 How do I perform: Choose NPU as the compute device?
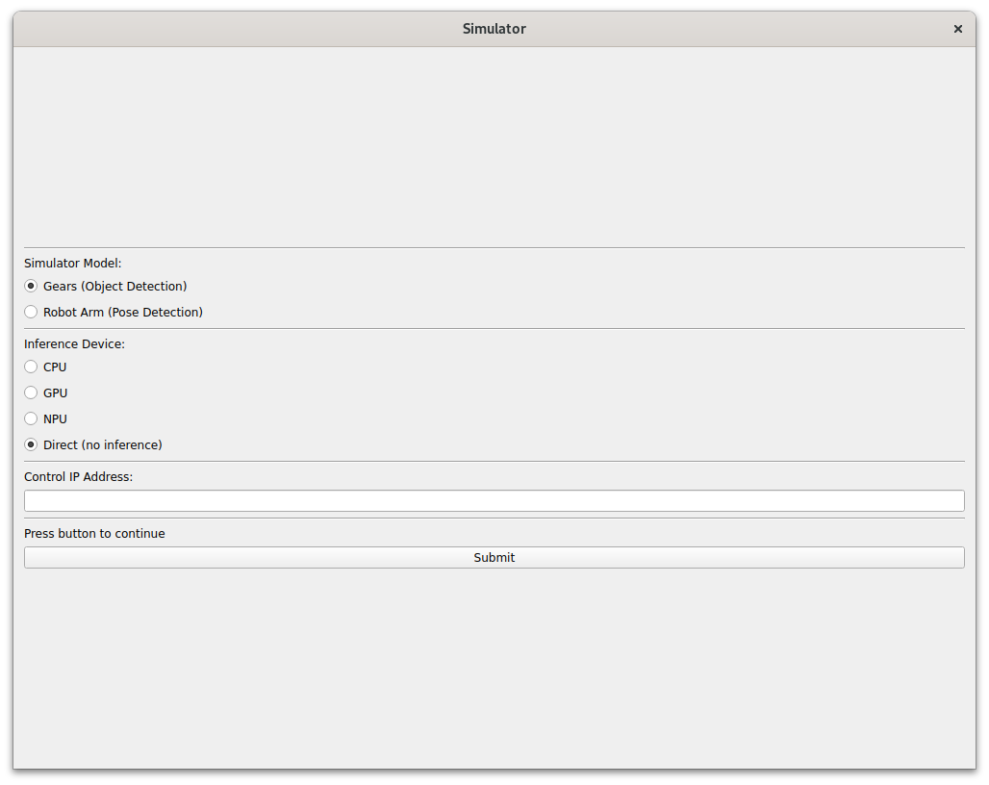click(x=31, y=418)
